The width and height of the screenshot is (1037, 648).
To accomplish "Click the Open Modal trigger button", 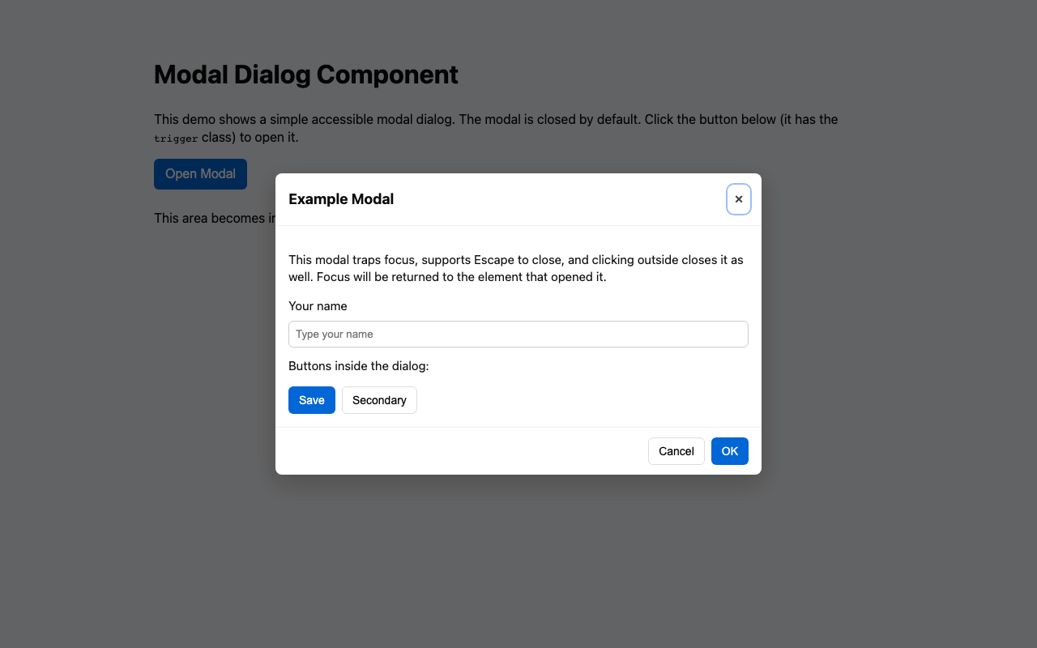I will (x=200, y=173).
